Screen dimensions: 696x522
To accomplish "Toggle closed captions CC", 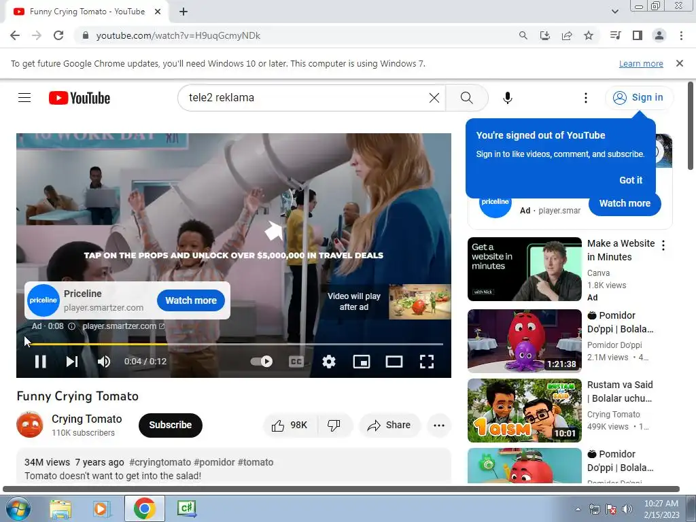I will [296, 362].
